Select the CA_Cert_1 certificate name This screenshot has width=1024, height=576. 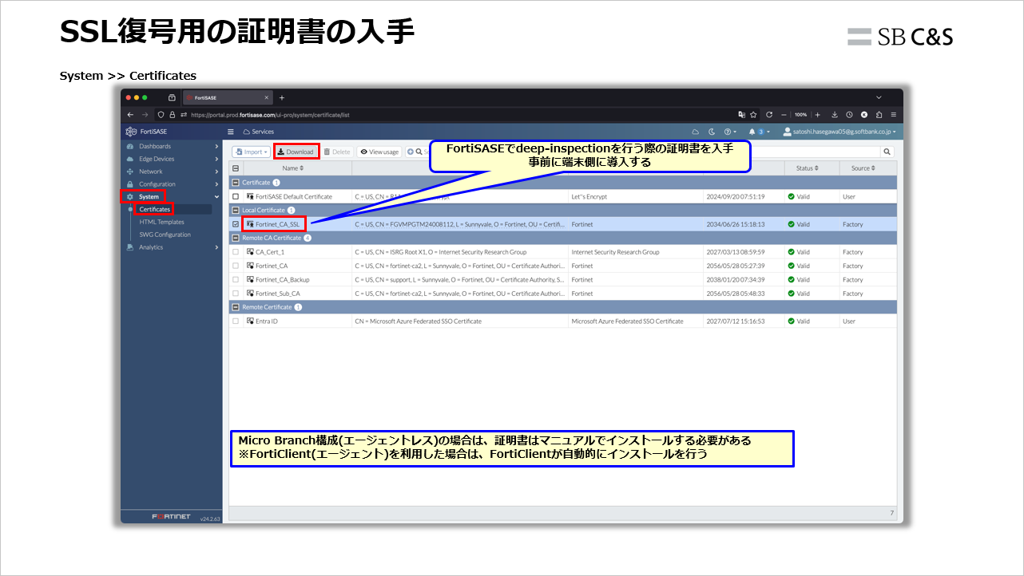click(x=270, y=252)
